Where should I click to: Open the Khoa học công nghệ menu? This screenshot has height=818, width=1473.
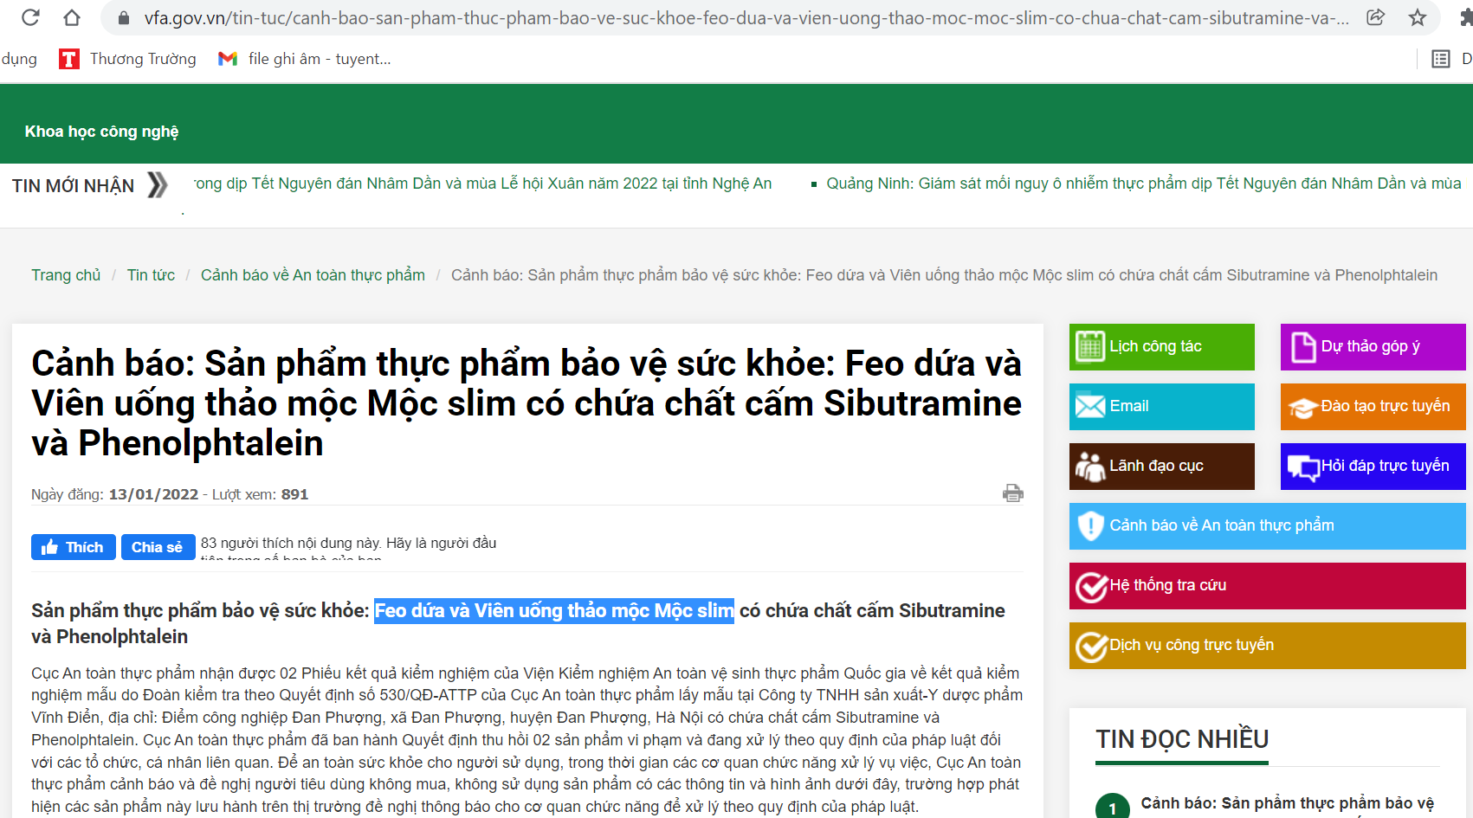pos(101,132)
